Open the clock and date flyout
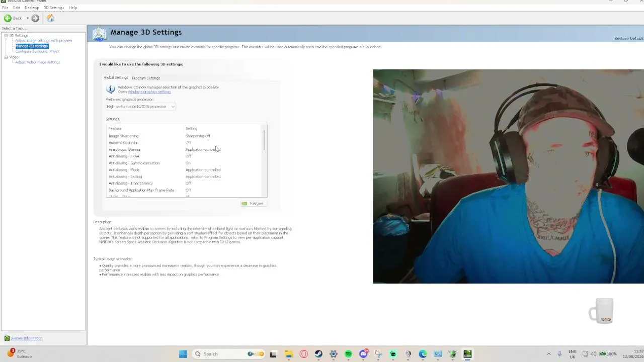The height and width of the screenshot is (362, 644). [633, 354]
